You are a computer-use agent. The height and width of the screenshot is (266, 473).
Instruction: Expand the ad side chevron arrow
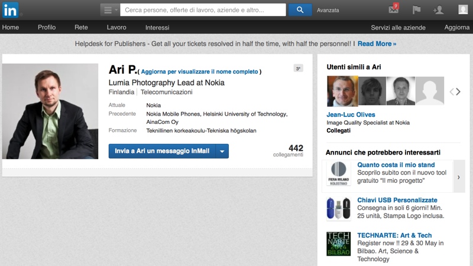[459, 177]
